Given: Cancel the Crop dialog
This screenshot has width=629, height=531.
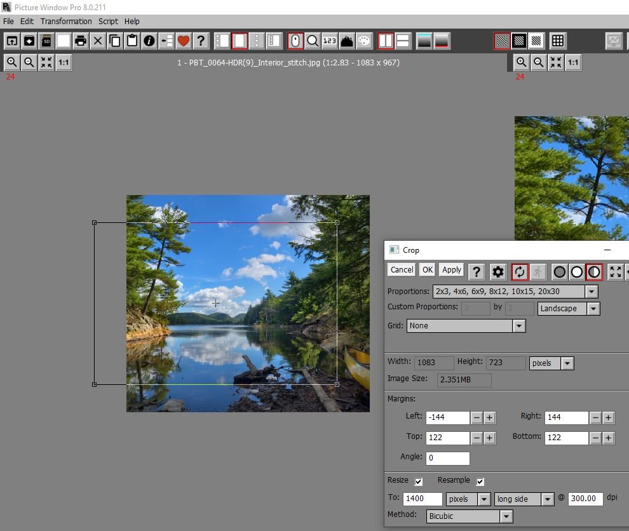Looking at the screenshot, I should pyautogui.click(x=402, y=270).
